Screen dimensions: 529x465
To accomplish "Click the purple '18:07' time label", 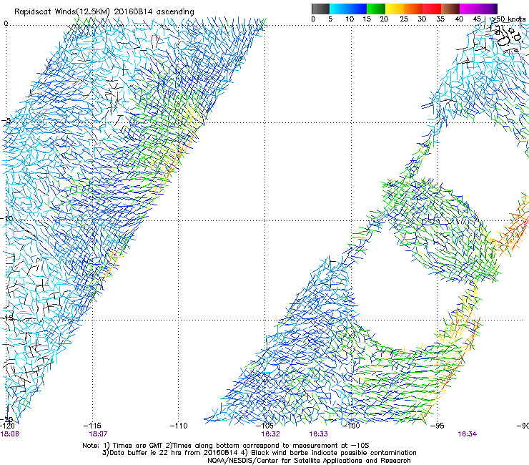I will tap(98, 434).
